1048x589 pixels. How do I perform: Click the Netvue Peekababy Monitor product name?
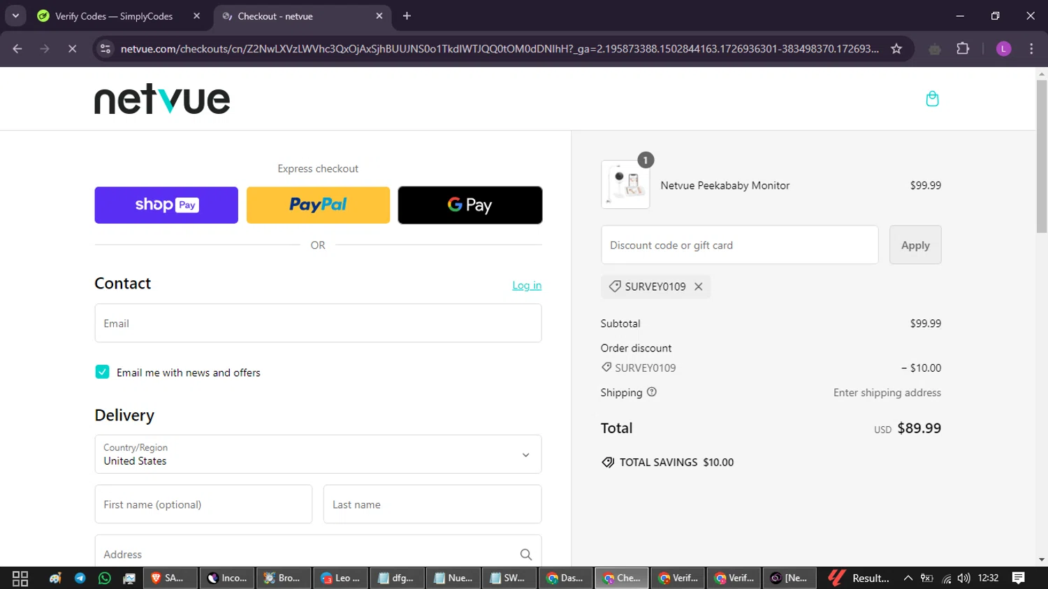point(725,185)
